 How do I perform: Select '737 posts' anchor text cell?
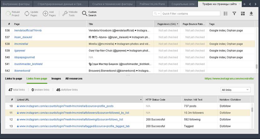coord(199,106)
